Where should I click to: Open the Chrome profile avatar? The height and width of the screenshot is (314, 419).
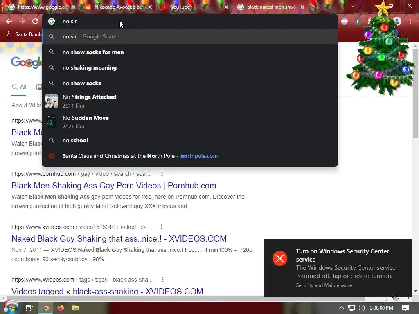(x=398, y=21)
